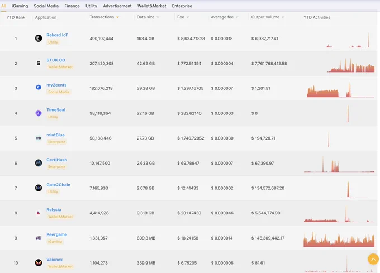Screen dimensions: 380x273
Task: Sort by Average fee column arrow
Action: [x=237, y=17]
